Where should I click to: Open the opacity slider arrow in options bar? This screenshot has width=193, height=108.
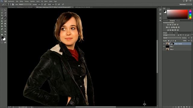pyautogui.click(x=42, y=4)
